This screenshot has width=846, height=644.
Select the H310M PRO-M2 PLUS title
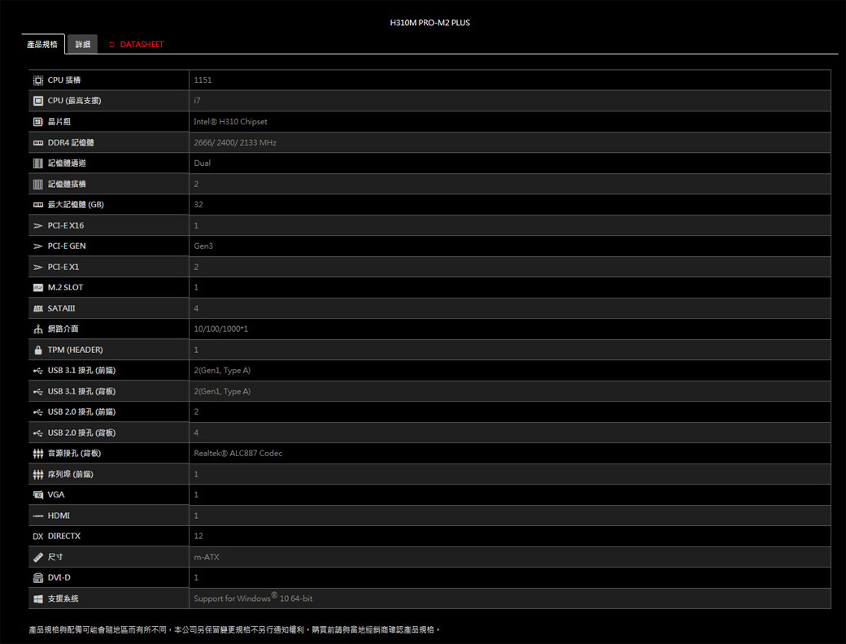coord(430,23)
